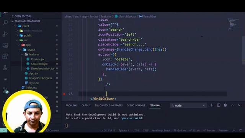Click the terminal prompt cursor
Image resolution: width=245 pixels, height=138 pixels.
pos(67,125)
